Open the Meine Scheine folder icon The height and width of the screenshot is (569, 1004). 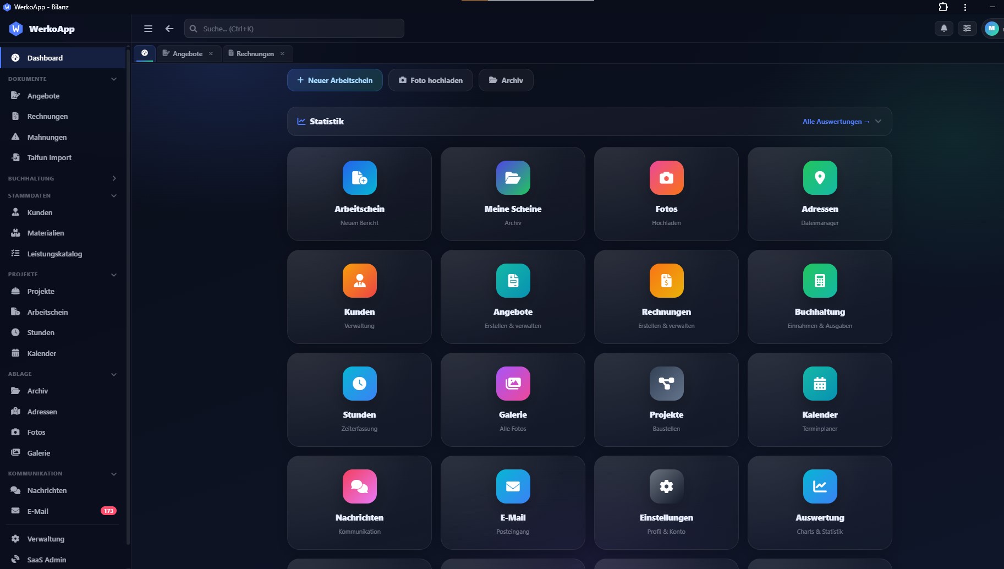513,178
